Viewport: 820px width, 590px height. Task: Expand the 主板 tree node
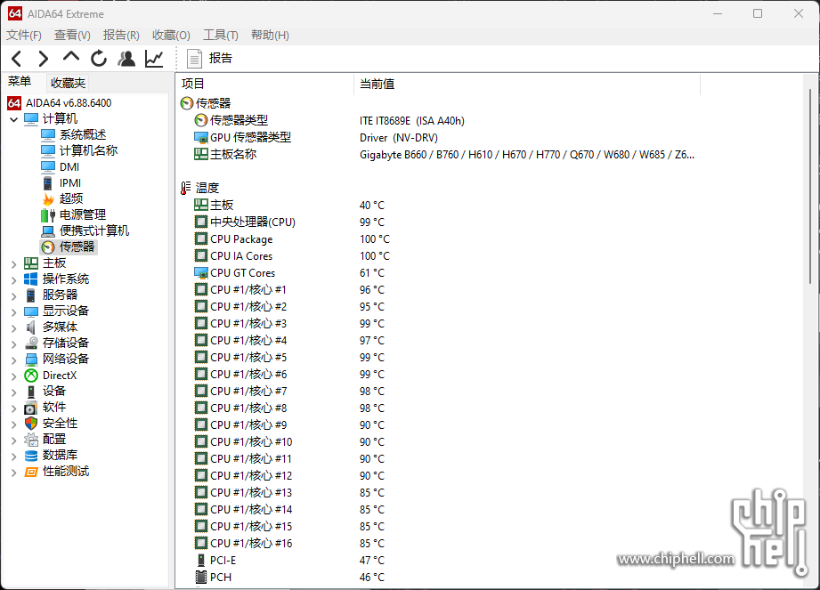tap(13, 264)
